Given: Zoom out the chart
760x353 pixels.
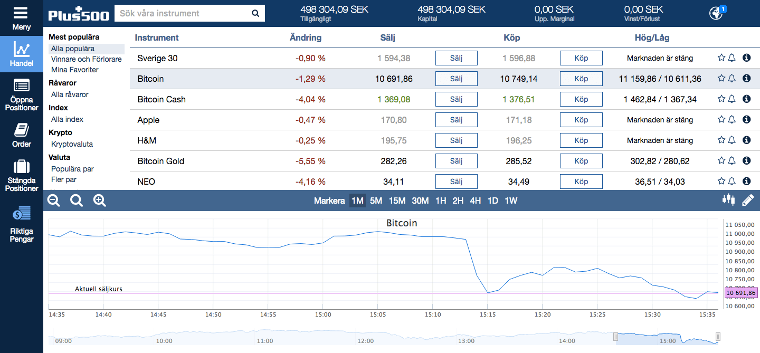Looking at the screenshot, I should (x=54, y=201).
